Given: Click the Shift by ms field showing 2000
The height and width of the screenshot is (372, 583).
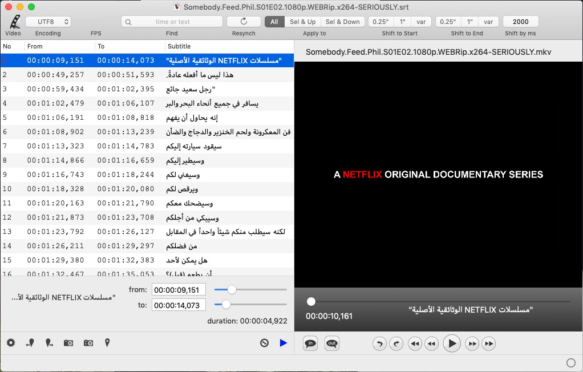Looking at the screenshot, I should coord(520,22).
